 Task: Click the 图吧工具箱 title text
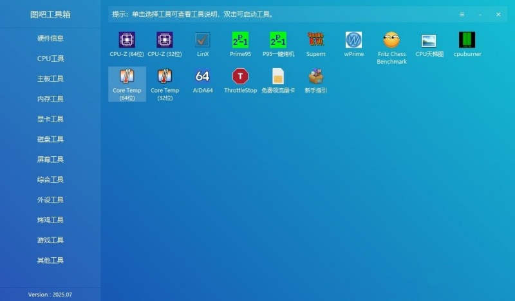(50, 14)
